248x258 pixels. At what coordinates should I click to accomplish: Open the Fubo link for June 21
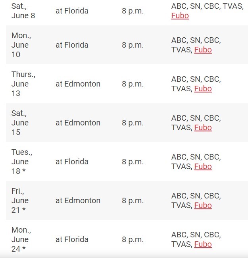pos(203,205)
